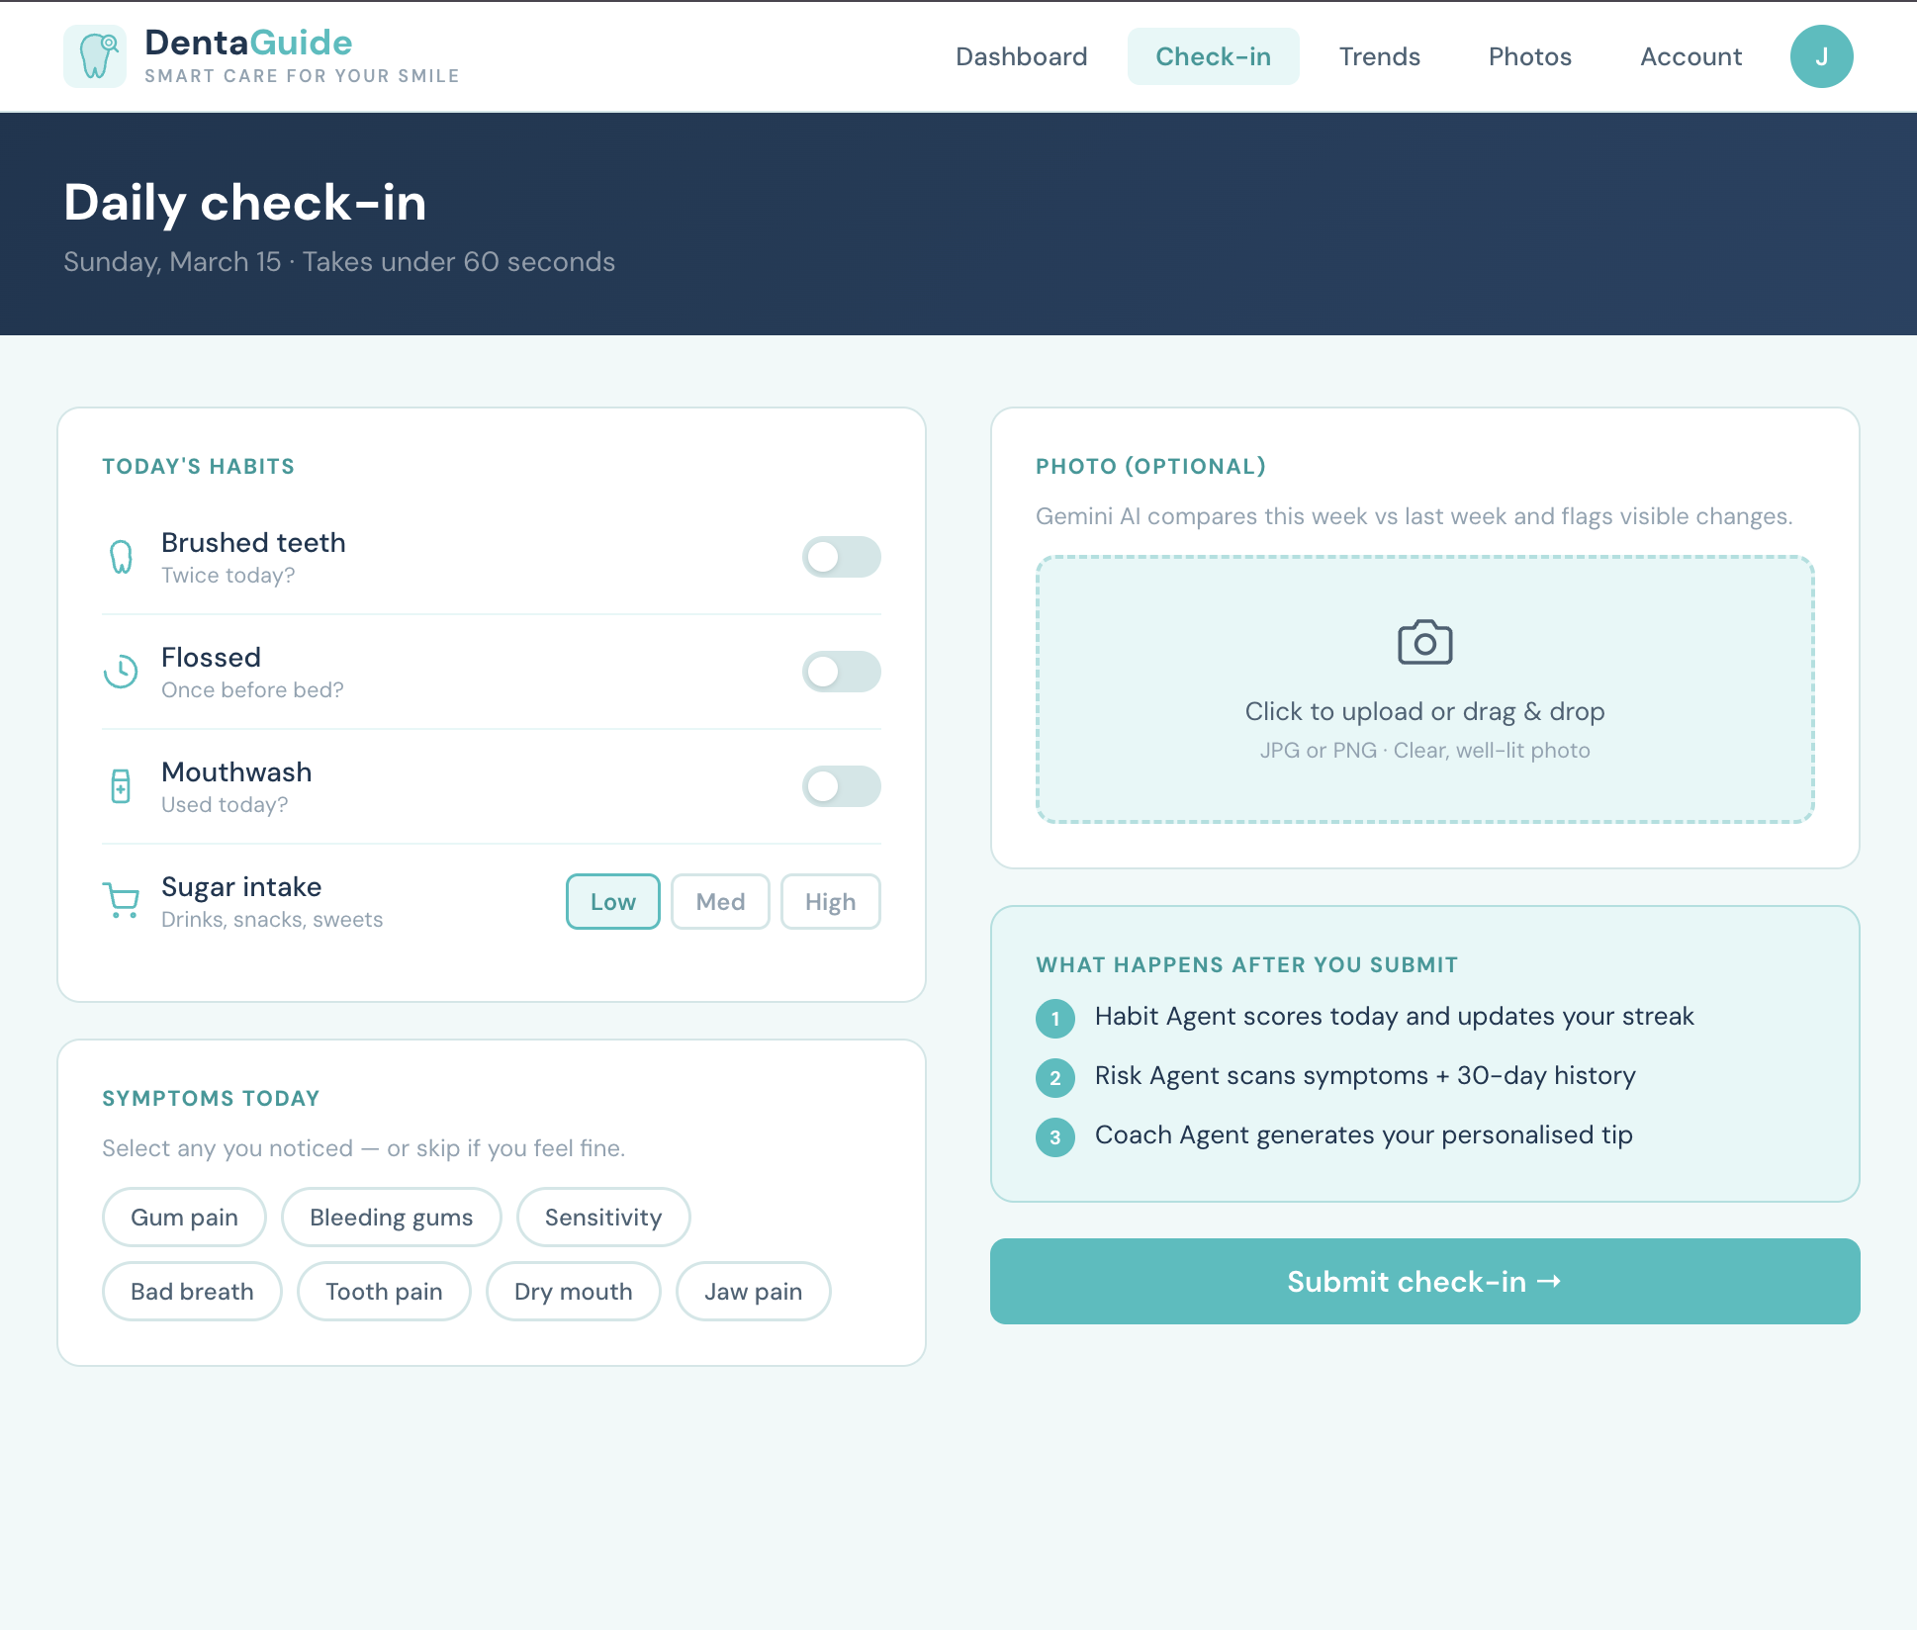Click the tooth icon beside Brushed teeth
The width and height of the screenshot is (1917, 1630).
[x=121, y=557]
